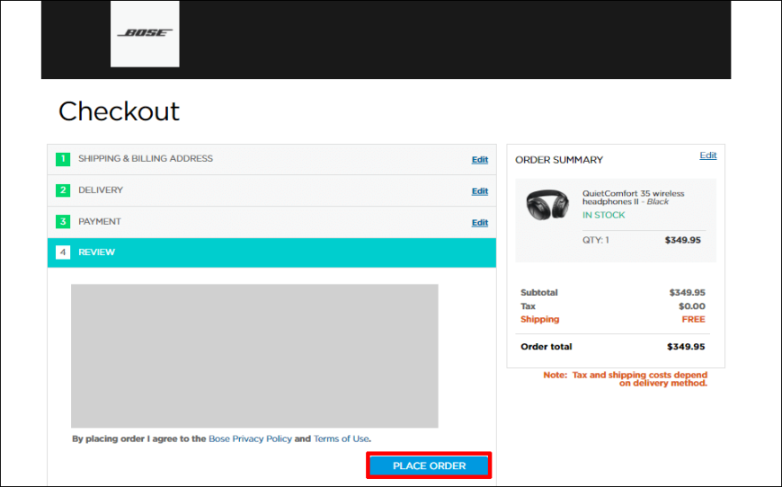This screenshot has width=782, height=487.
Task: Edit the Shipping & Billing Address step
Action: (480, 160)
